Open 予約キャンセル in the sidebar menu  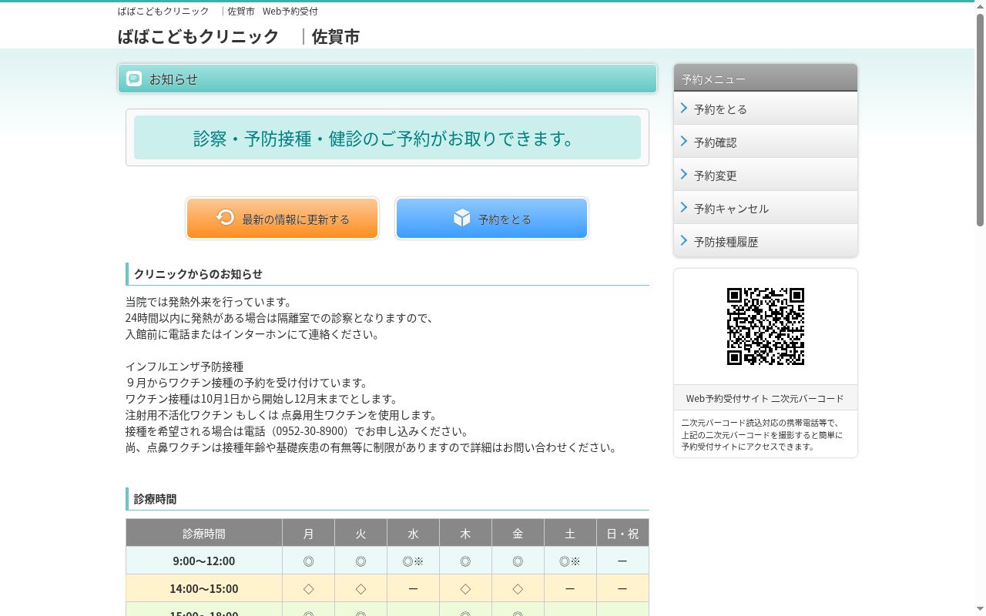(766, 208)
